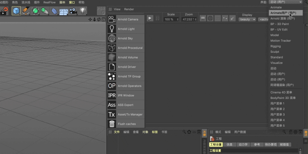The image size is (308, 154).
Task: Open the IPR window View menu
Action: pos(117,9)
